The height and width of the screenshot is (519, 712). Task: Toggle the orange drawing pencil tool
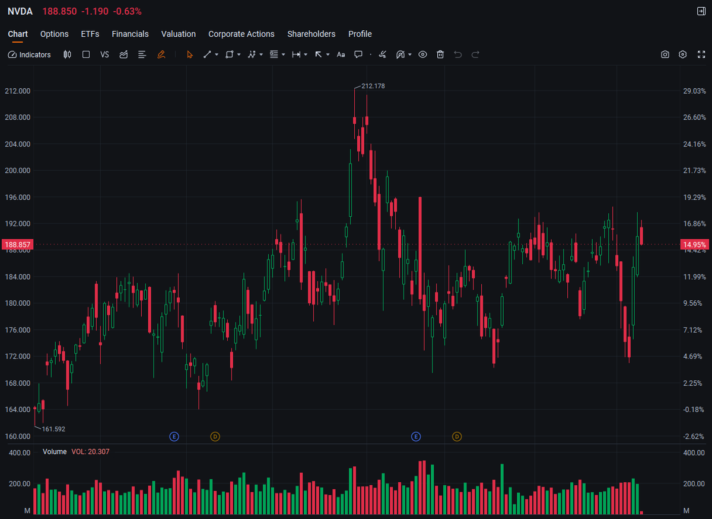click(161, 55)
